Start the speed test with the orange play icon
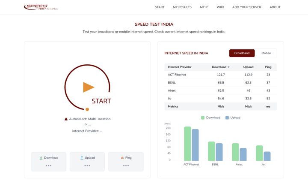This screenshot has height=193, width=308. pyautogui.click(x=89, y=87)
